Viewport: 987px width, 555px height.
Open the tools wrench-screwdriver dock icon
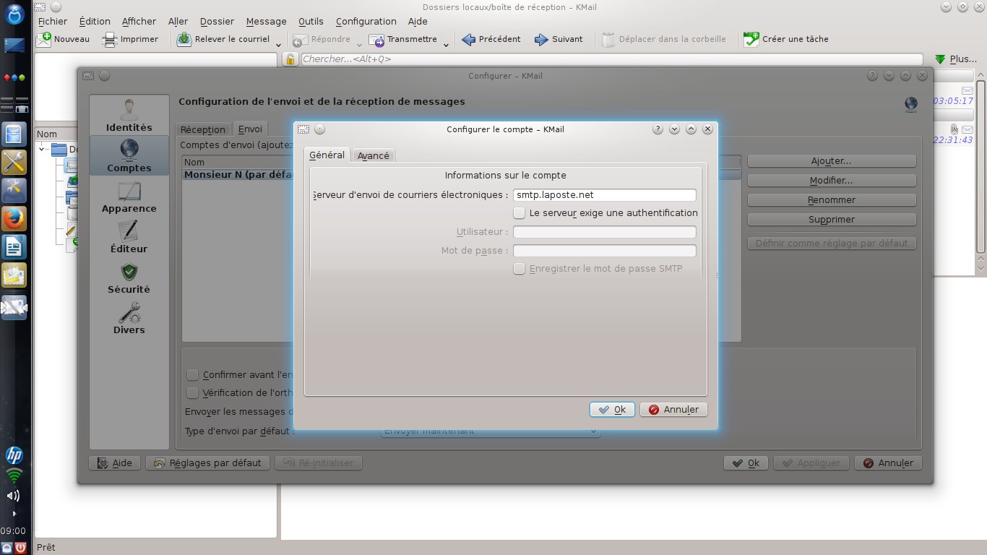click(x=15, y=161)
